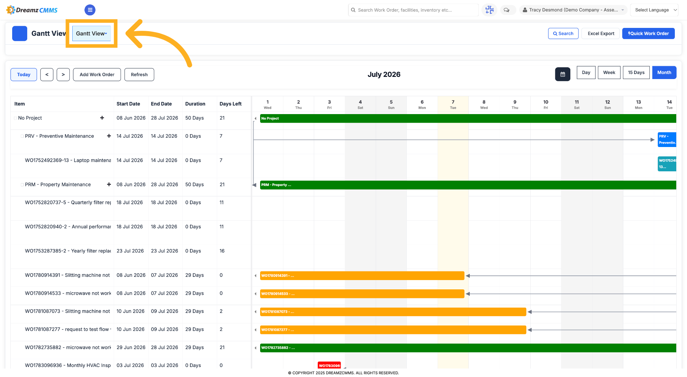Switch to Week view

click(609, 73)
